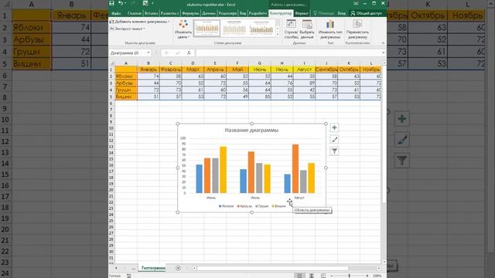Click Общий доступ share button
495x278 pixels.
(366, 13)
